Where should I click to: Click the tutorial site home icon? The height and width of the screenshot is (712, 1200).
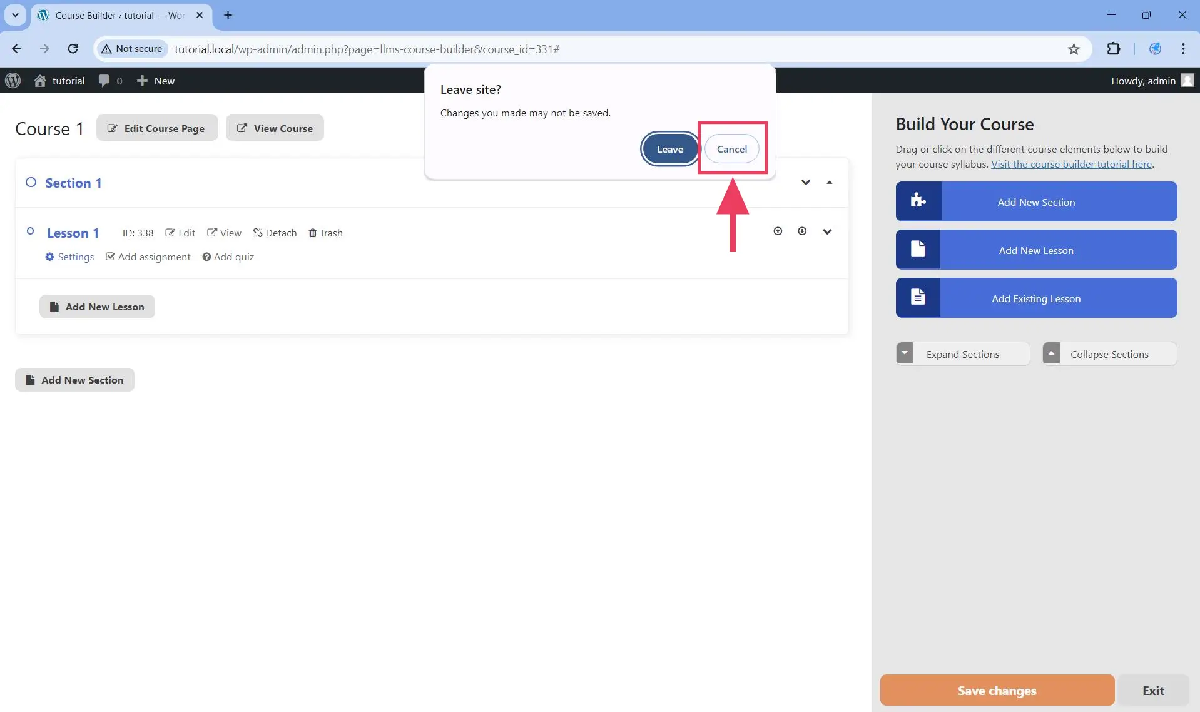coord(40,81)
